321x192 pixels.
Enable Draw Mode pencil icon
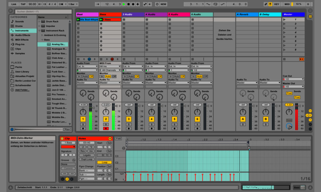pos(266,4)
